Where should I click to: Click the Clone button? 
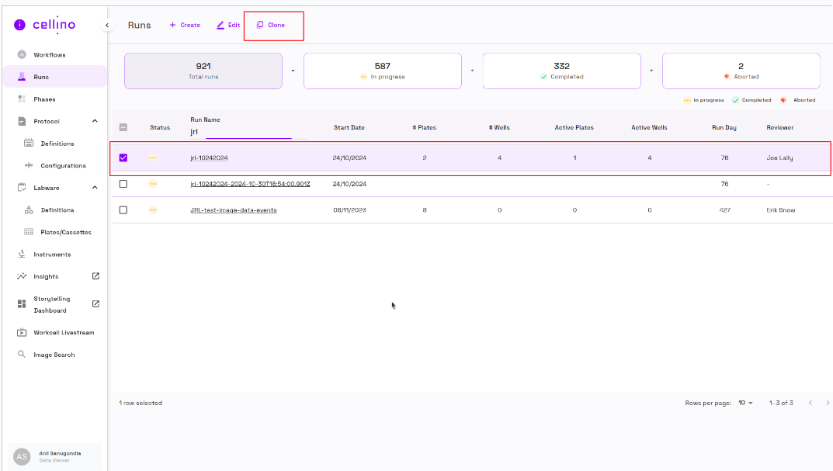pos(271,26)
